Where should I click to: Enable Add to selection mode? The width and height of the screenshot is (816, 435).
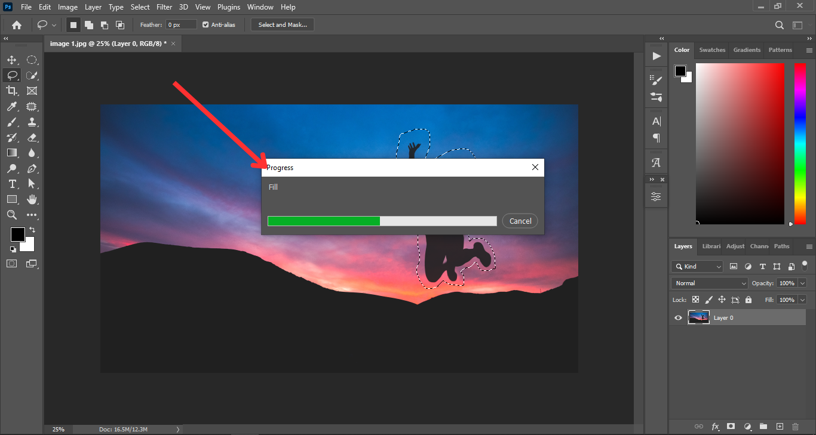tap(89, 25)
